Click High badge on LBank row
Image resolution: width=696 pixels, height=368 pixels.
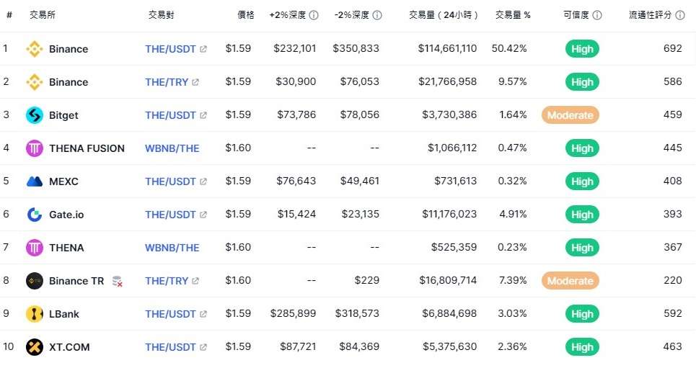coord(582,314)
